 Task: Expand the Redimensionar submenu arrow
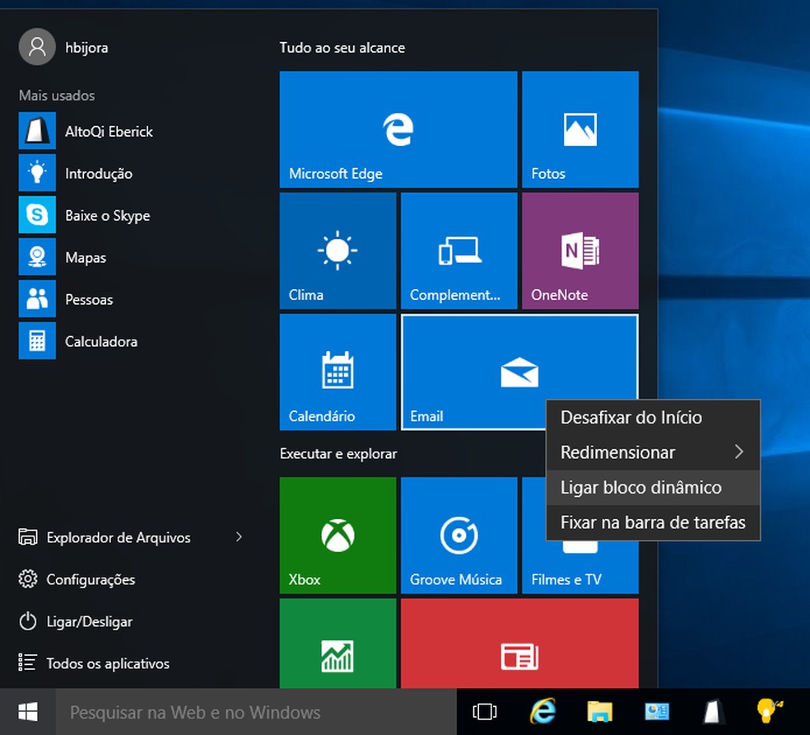tap(738, 452)
